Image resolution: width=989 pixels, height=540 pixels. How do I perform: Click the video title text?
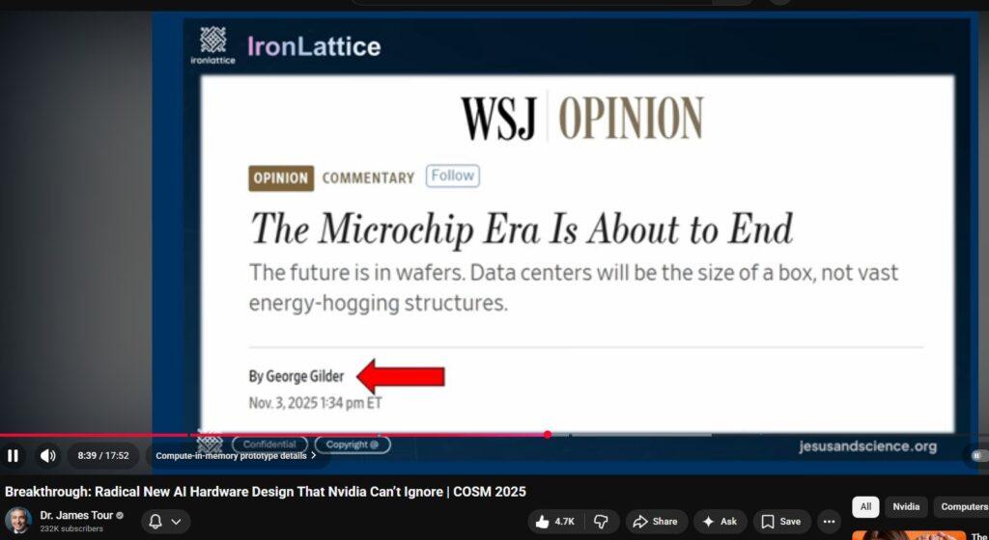[266, 492]
